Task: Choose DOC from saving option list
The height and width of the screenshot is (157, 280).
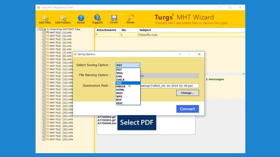Action: [128, 103]
